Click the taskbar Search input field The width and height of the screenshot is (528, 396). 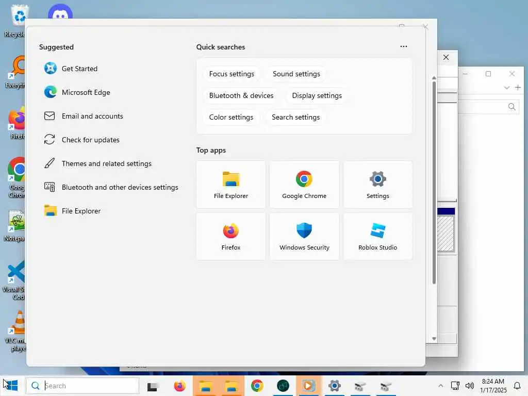coord(83,386)
